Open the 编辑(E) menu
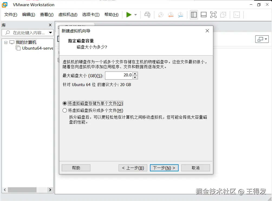The image size is (272, 201). (29, 15)
